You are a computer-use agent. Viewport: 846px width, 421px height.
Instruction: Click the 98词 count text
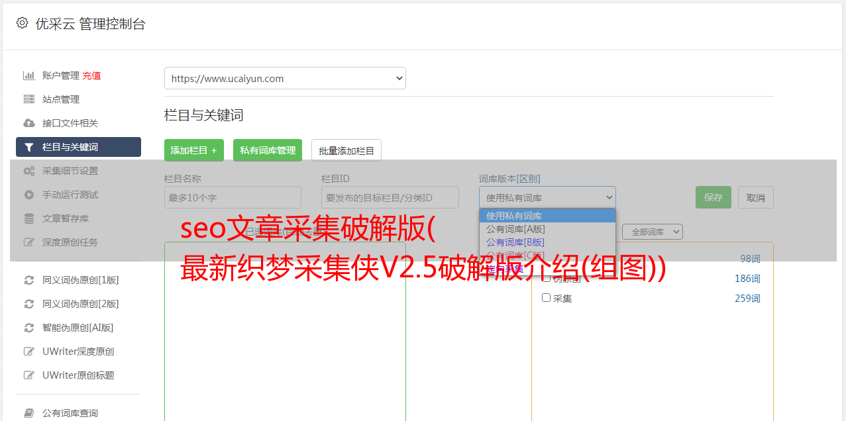(750, 259)
